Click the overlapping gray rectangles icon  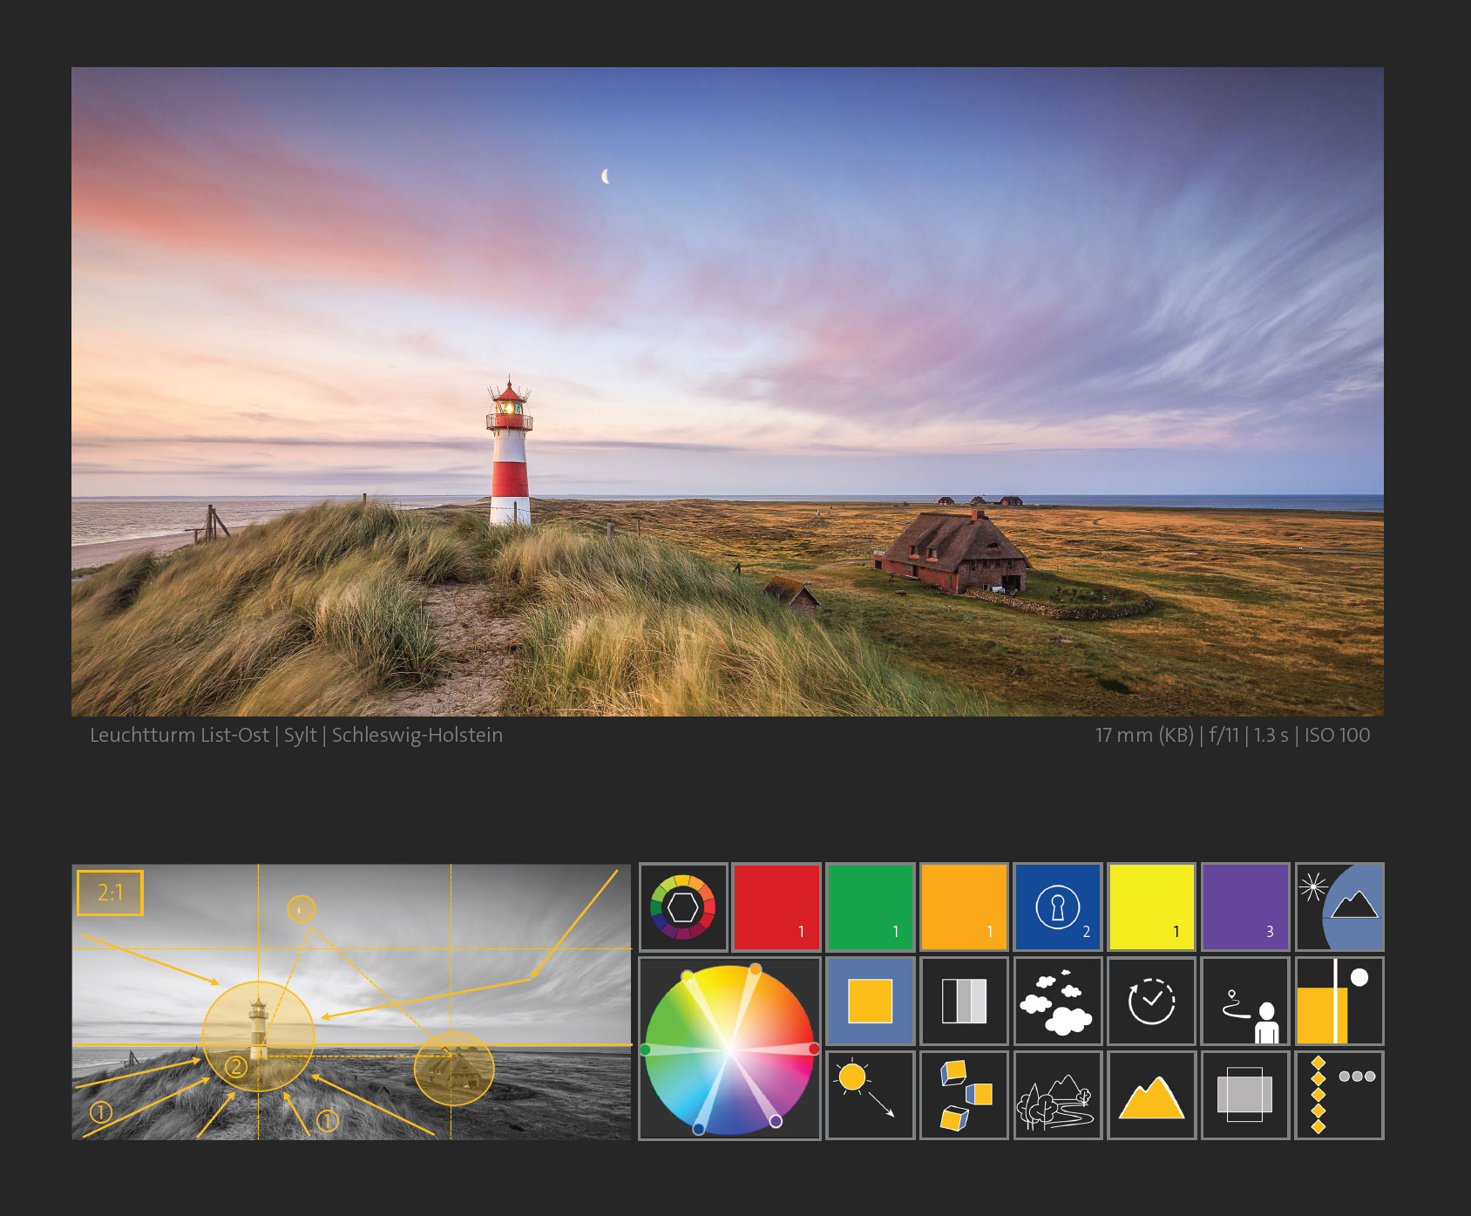(x=1245, y=1096)
